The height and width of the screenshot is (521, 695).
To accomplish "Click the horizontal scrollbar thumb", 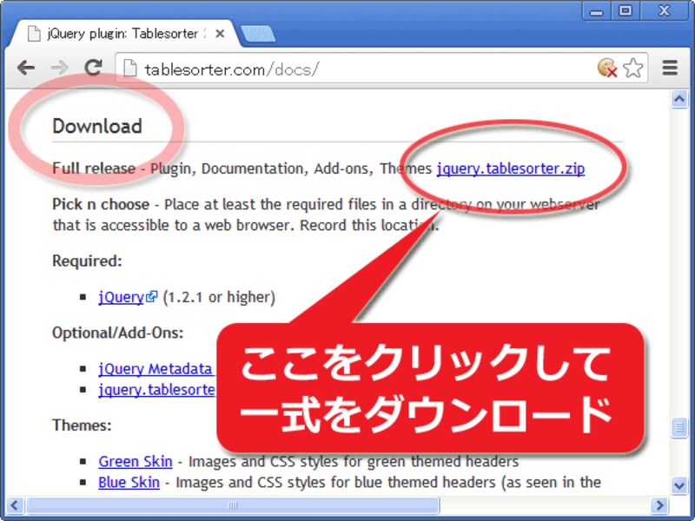I will (233, 505).
